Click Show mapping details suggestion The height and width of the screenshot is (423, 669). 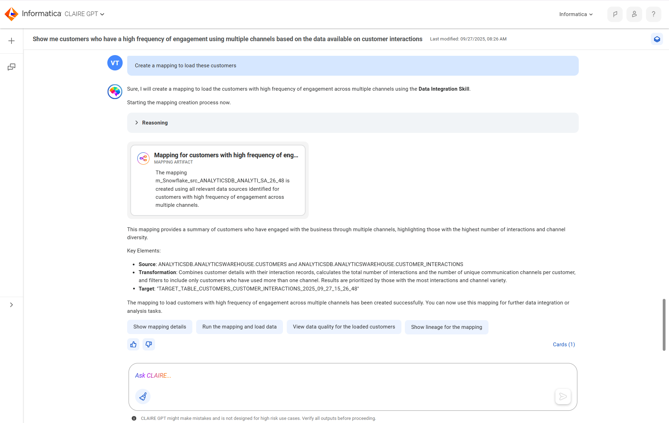pos(160,327)
